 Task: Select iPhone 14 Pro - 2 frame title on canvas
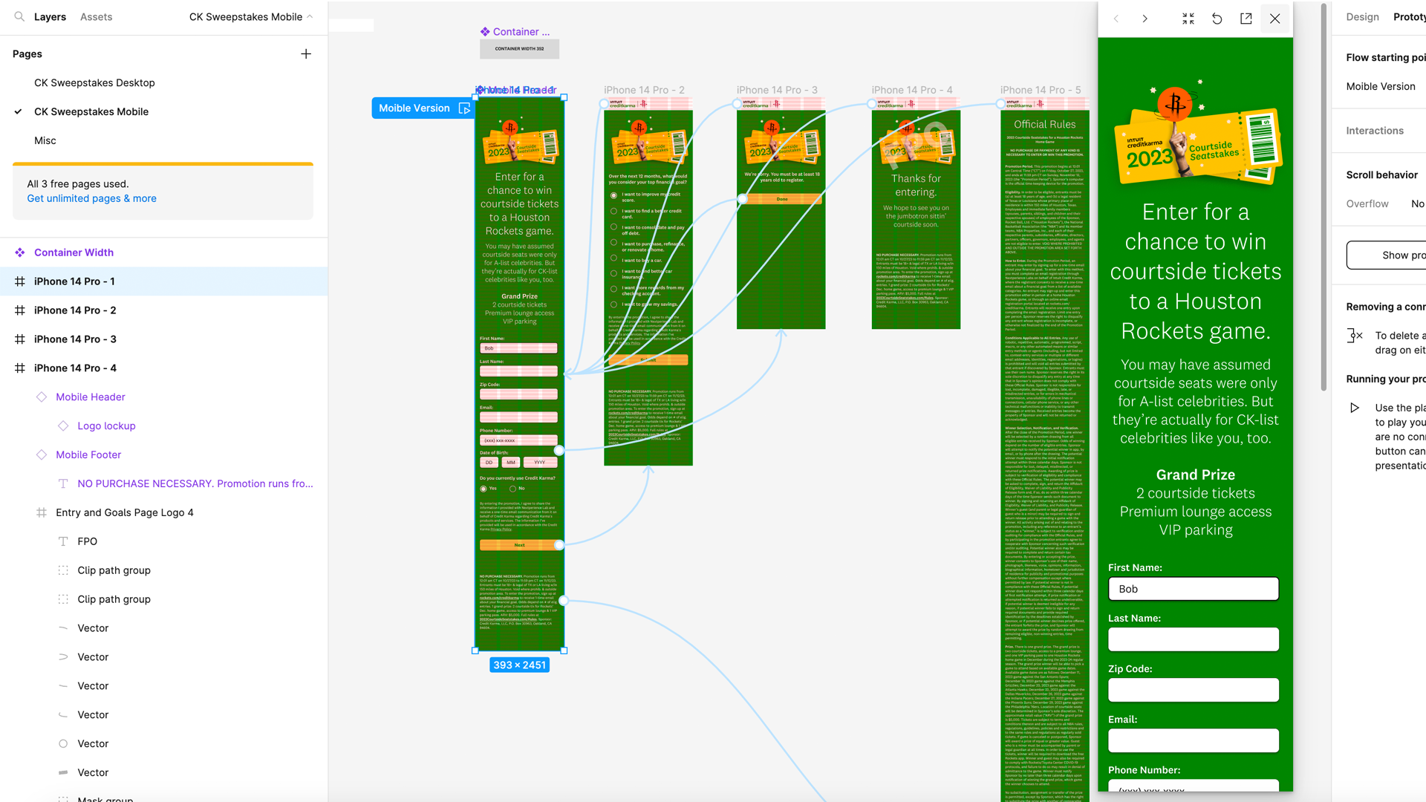(x=644, y=90)
